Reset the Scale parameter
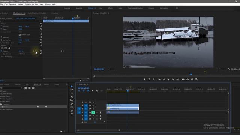This screenshot has height=135, width=240. 41,29
